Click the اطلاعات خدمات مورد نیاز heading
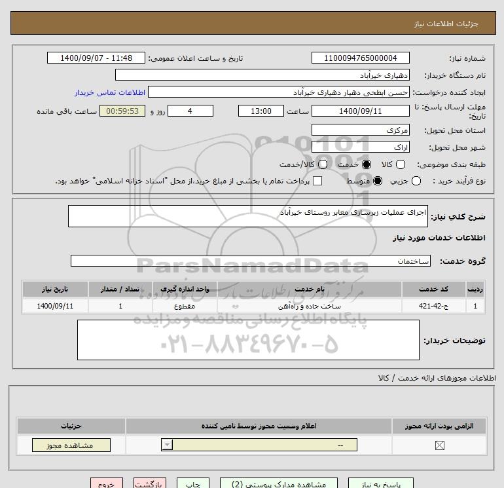 click(439, 238)
